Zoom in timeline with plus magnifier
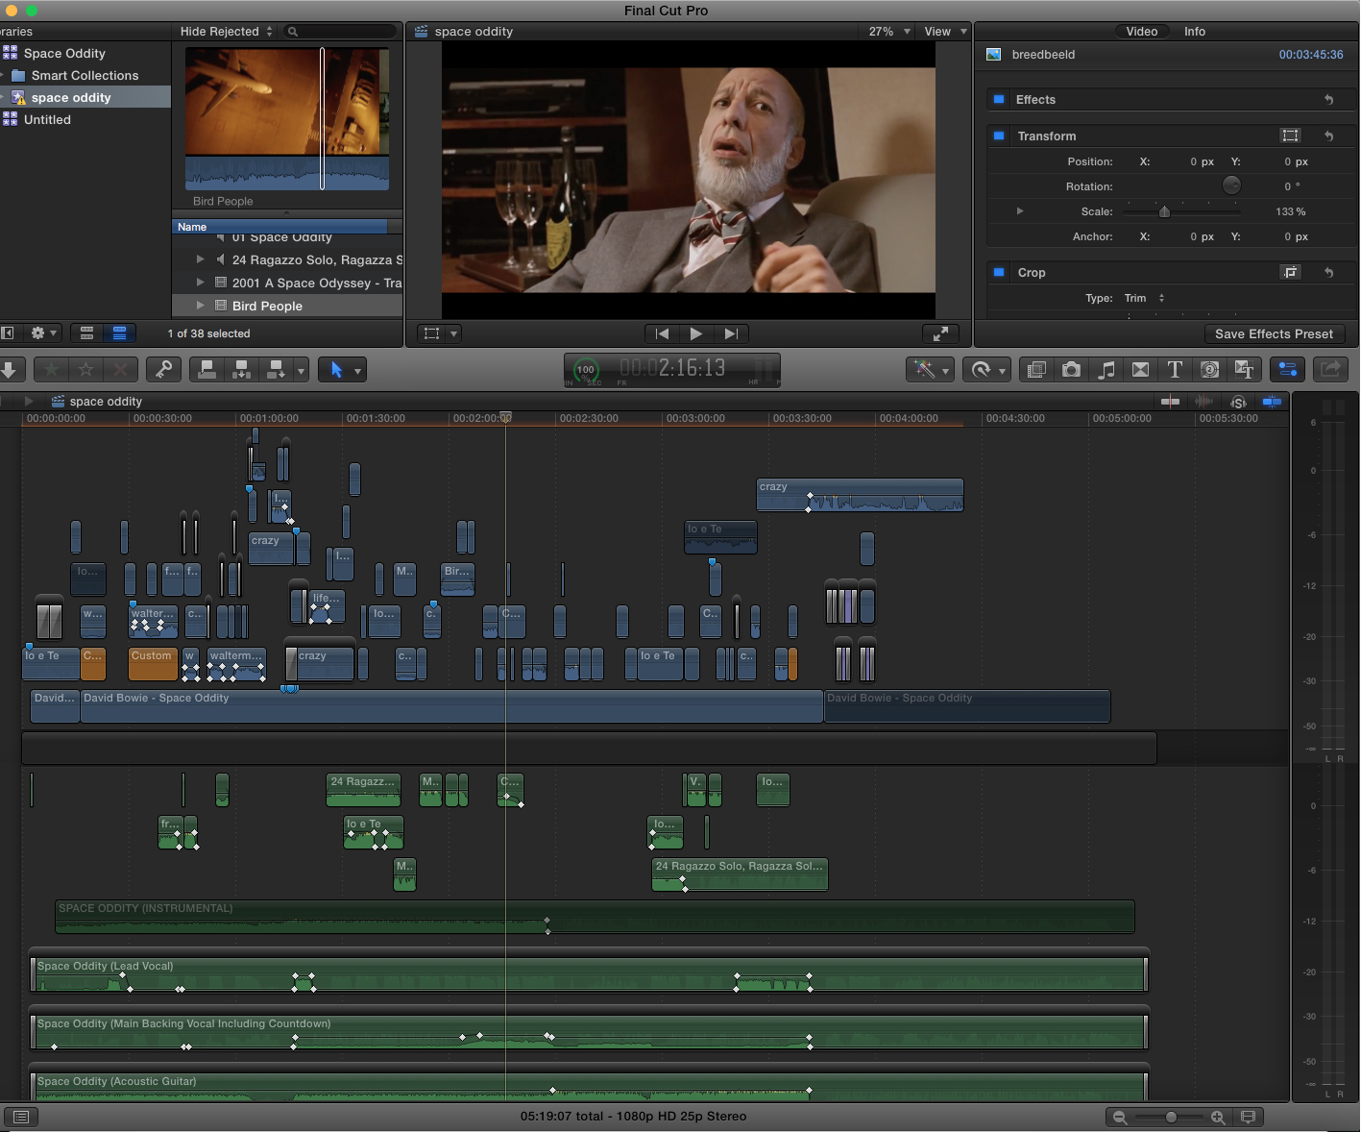The width and height of the screenshot is (1361, 1132). point(1218,1117)
